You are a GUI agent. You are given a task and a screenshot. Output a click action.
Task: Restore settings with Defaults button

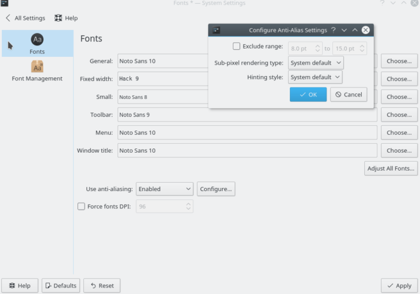[x=61, y=286]
